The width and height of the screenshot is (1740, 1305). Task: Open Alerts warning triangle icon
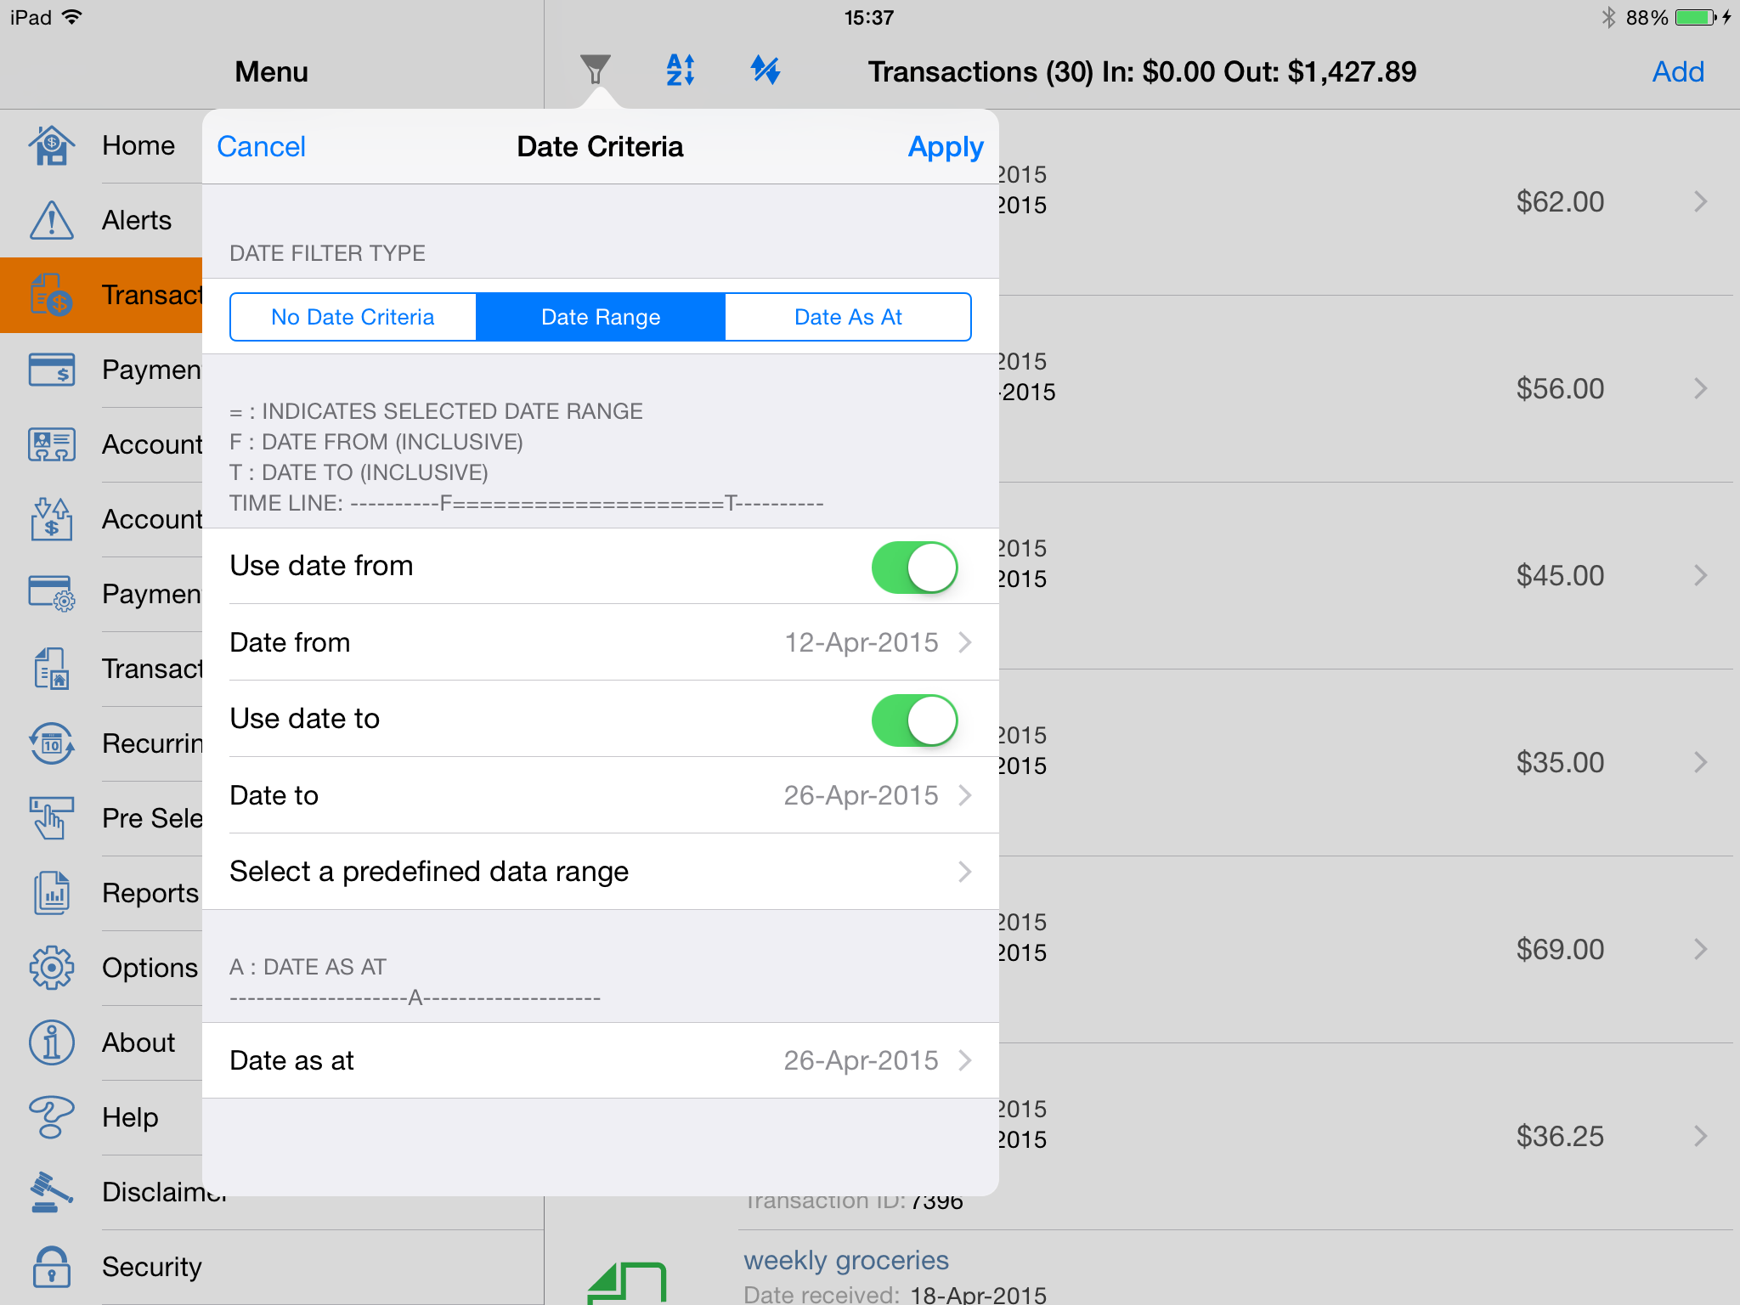(51, 220)
